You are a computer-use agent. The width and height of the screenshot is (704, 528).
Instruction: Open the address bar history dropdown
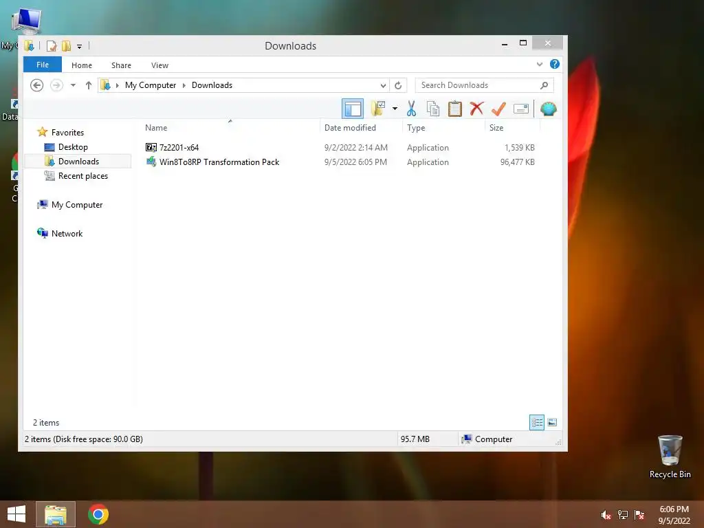383,85
